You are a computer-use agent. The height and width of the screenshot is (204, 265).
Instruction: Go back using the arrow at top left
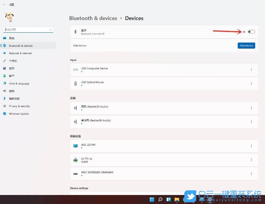[x=4, y=5]
